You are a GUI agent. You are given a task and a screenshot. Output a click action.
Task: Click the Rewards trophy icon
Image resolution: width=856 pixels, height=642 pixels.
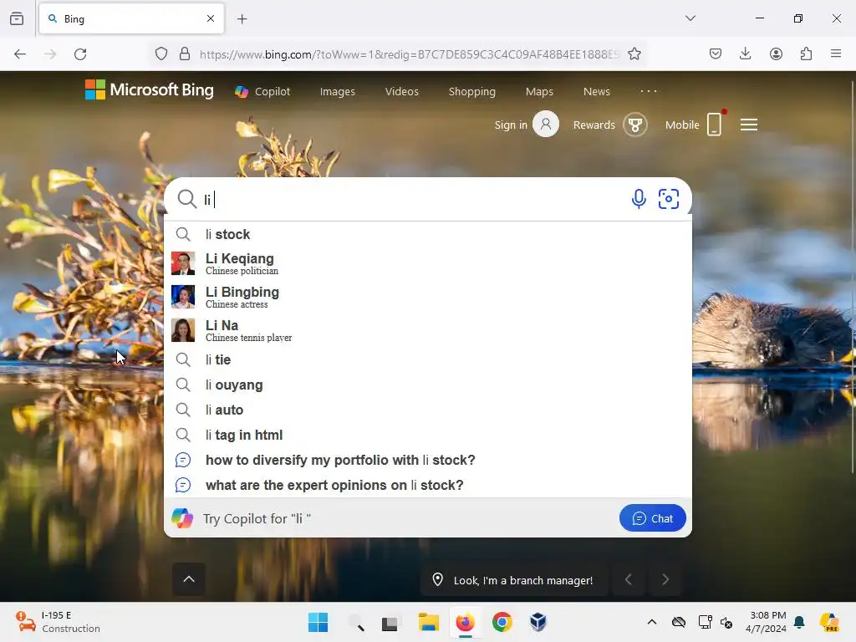pyautogui.click(x=635, y=125)
